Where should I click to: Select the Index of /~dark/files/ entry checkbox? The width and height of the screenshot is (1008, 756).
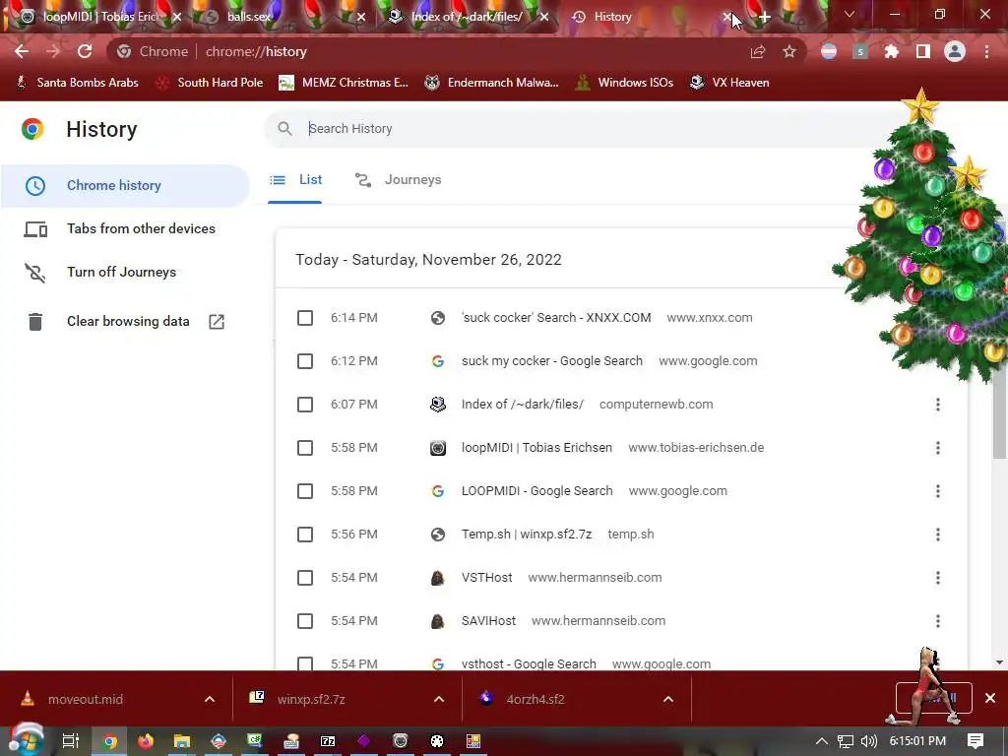pyautogui.click(x=305, y=405)
